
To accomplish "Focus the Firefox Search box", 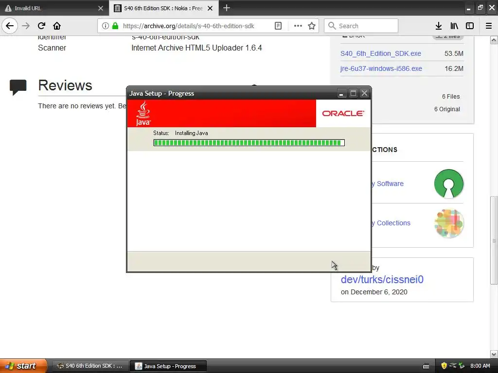I will (x=361, y=26).
